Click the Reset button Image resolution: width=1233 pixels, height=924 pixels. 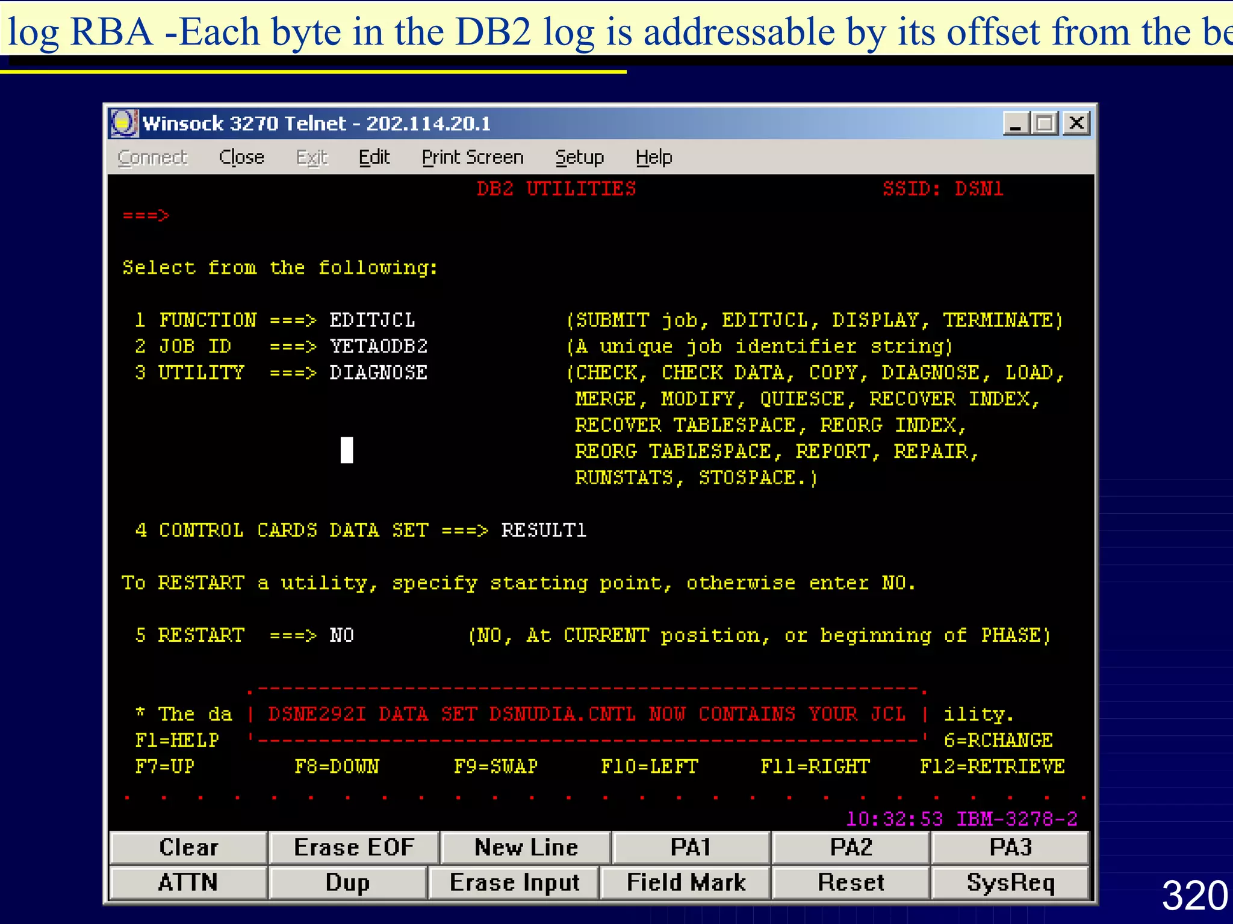click(851, 882)
